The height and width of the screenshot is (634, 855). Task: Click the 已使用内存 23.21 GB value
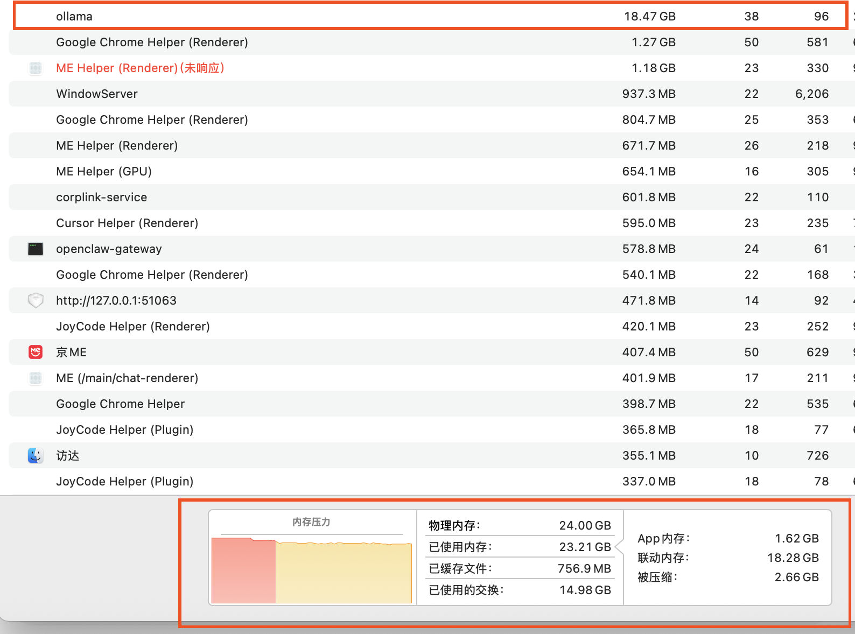click(x=585, y=547)
